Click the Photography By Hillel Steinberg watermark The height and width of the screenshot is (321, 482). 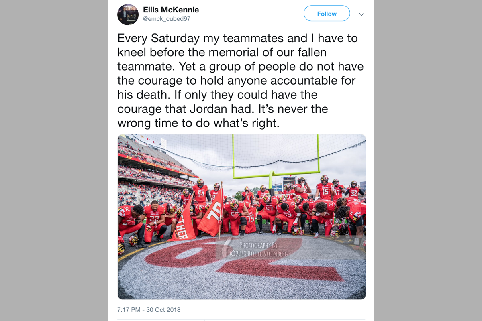264,249
